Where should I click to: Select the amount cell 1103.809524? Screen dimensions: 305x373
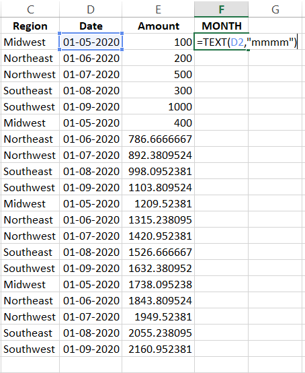(x=158, y=187)
